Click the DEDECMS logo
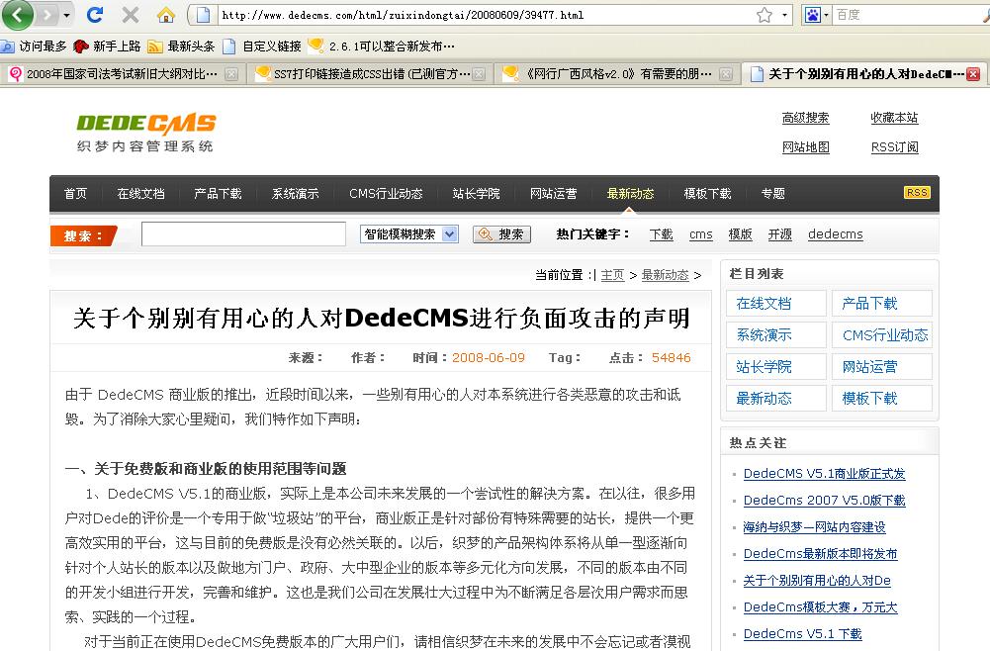 tap(145, 133)
